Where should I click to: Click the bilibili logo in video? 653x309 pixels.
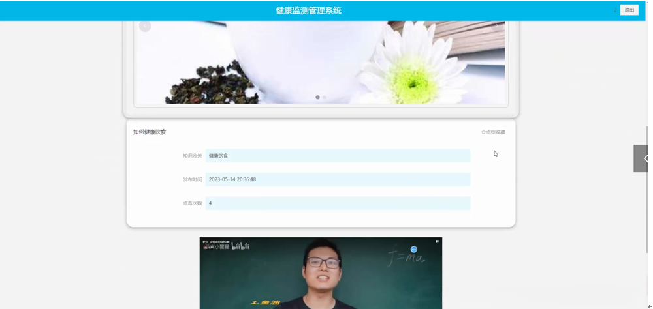click(240, 246)
